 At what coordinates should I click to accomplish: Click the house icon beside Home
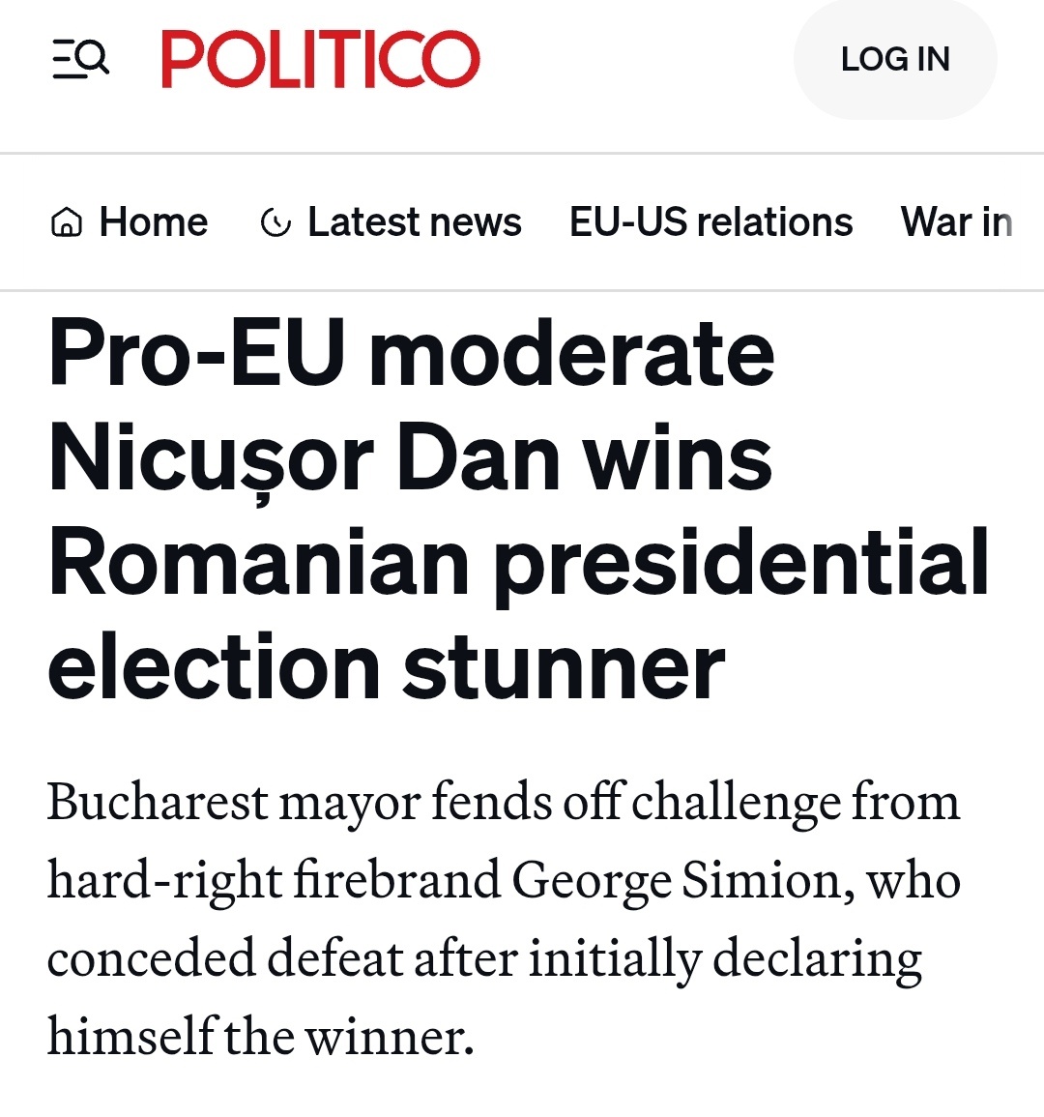(67, 221)
